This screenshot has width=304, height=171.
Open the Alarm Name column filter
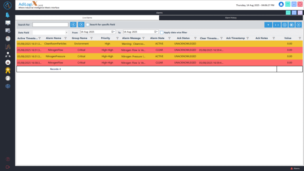pyautogui.click(x=65, y=38)
